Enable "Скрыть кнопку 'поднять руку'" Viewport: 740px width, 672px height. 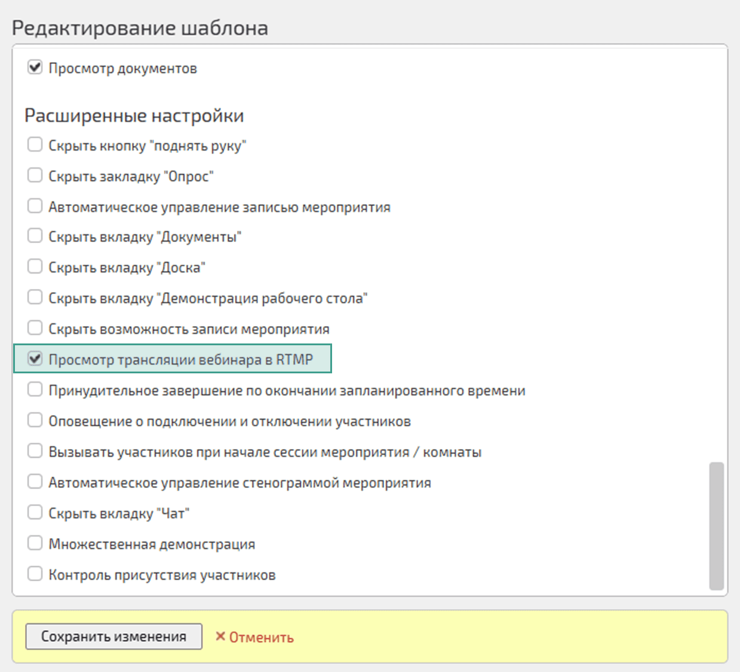[x=35, y=144]
